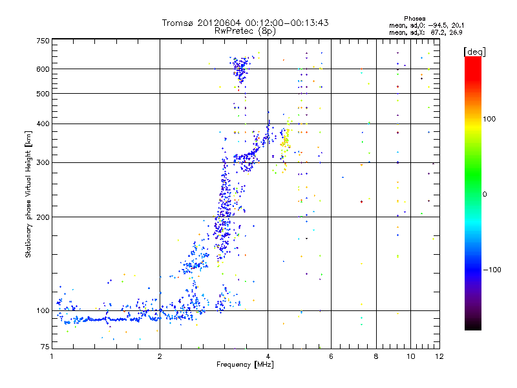
Task: Click the dense blue echo cluster above 600 km
Action: (x=240, y=69)
